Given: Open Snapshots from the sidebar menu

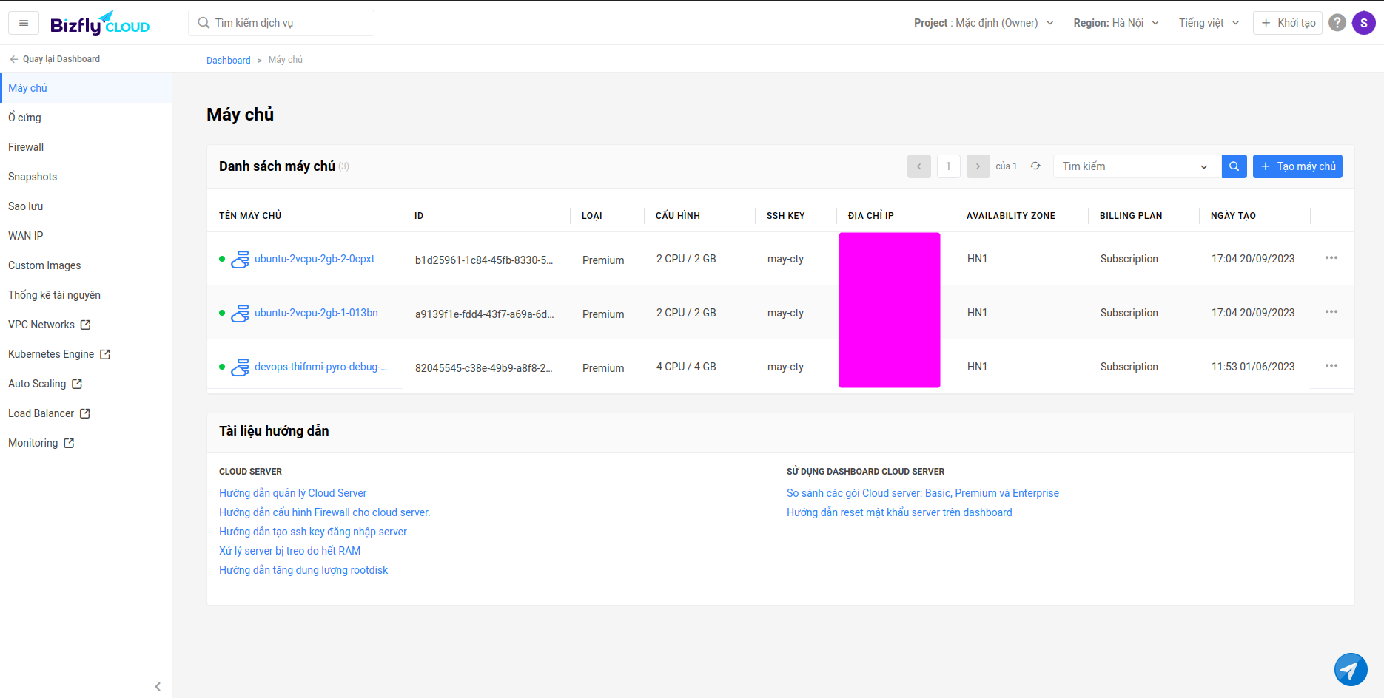Looking at the screenshot, I should [x=33, y=177].
